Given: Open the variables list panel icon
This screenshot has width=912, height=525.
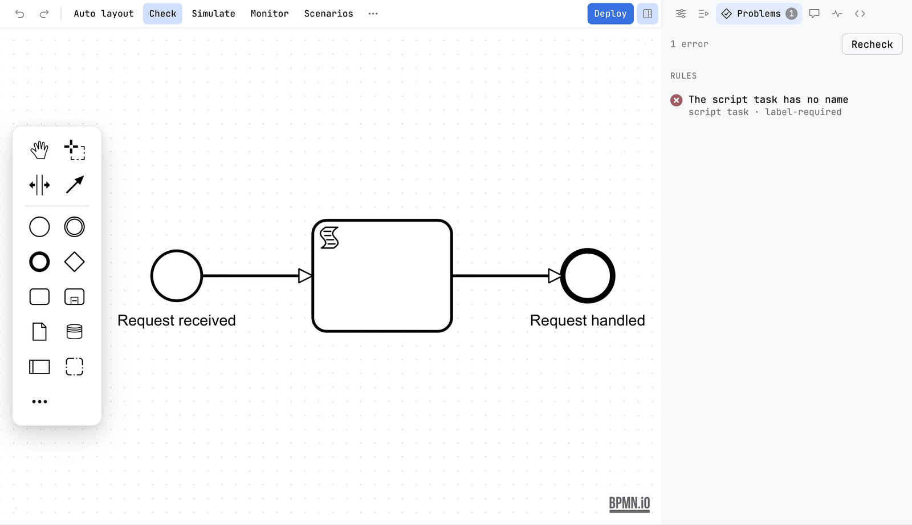Looking at the screenshot, I should click(x=703, y=14).
